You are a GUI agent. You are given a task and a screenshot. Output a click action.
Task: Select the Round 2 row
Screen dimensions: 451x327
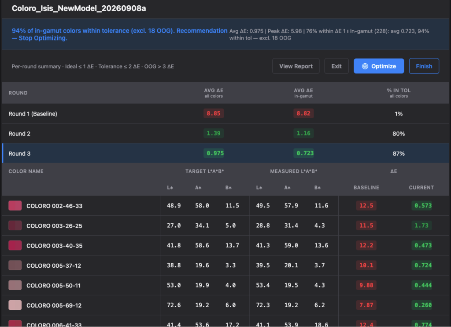[225, 134]
